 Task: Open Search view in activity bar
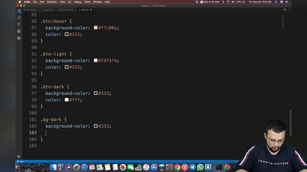(x=19, y=18)
